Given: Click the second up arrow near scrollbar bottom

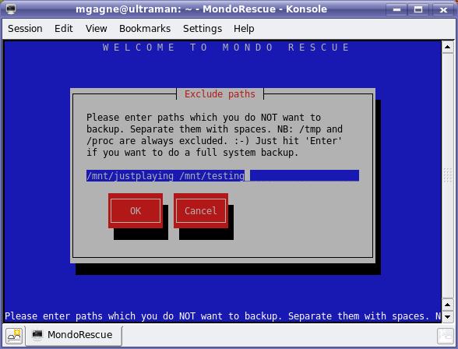Looking at the screenshot, I should (x=447, y=305).
